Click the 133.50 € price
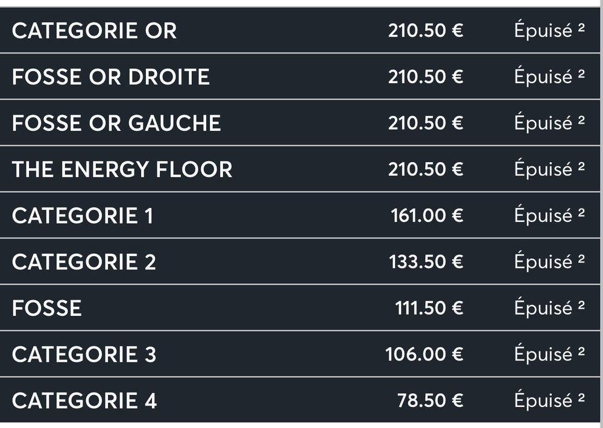Screen dimensions: 603x428 (x=426, y=262)
